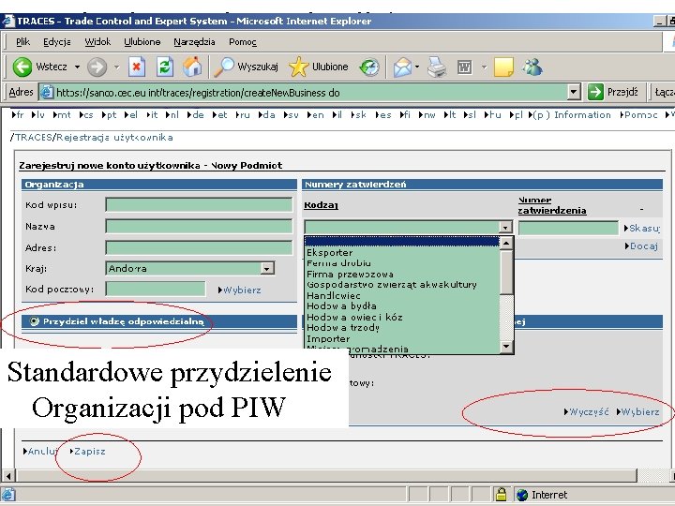Viewport: 675px width, 506px height.
Task: Click the Nazwa input field
Action: (x=199, y=227)
